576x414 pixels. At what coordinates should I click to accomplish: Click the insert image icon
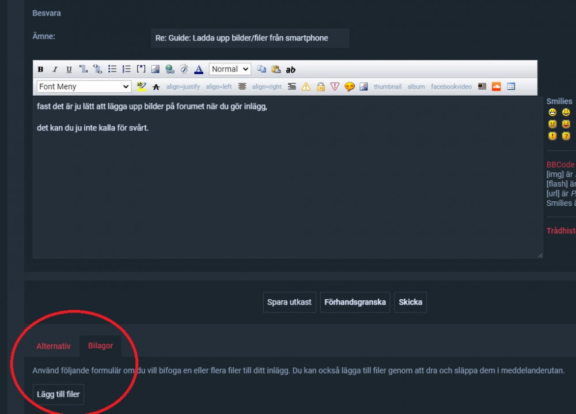pos(155,69)
